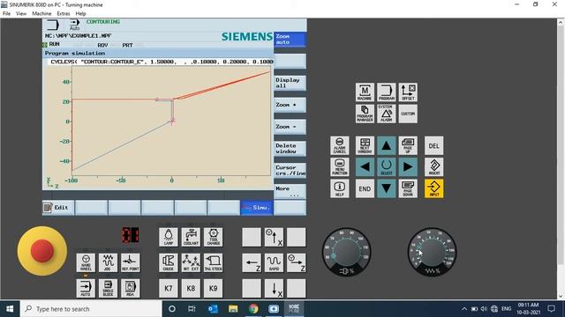Hit the red emergency stop button

[42, 250]
